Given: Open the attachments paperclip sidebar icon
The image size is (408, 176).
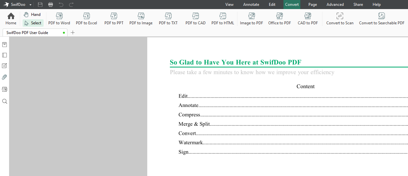Looking at the screenshot, I should pos(5,77).
